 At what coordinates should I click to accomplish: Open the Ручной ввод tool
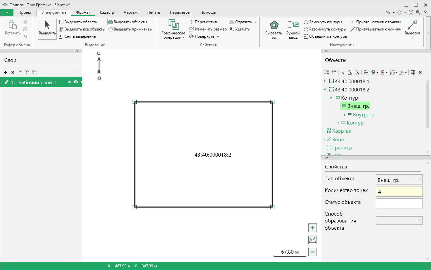293,25
